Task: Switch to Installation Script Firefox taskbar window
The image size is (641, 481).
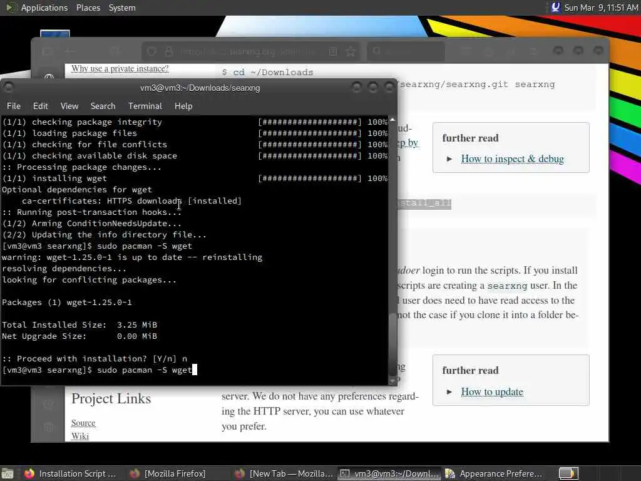Action: point(70,473)
